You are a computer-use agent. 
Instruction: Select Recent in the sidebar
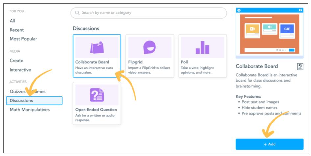[x=17, y=30]
